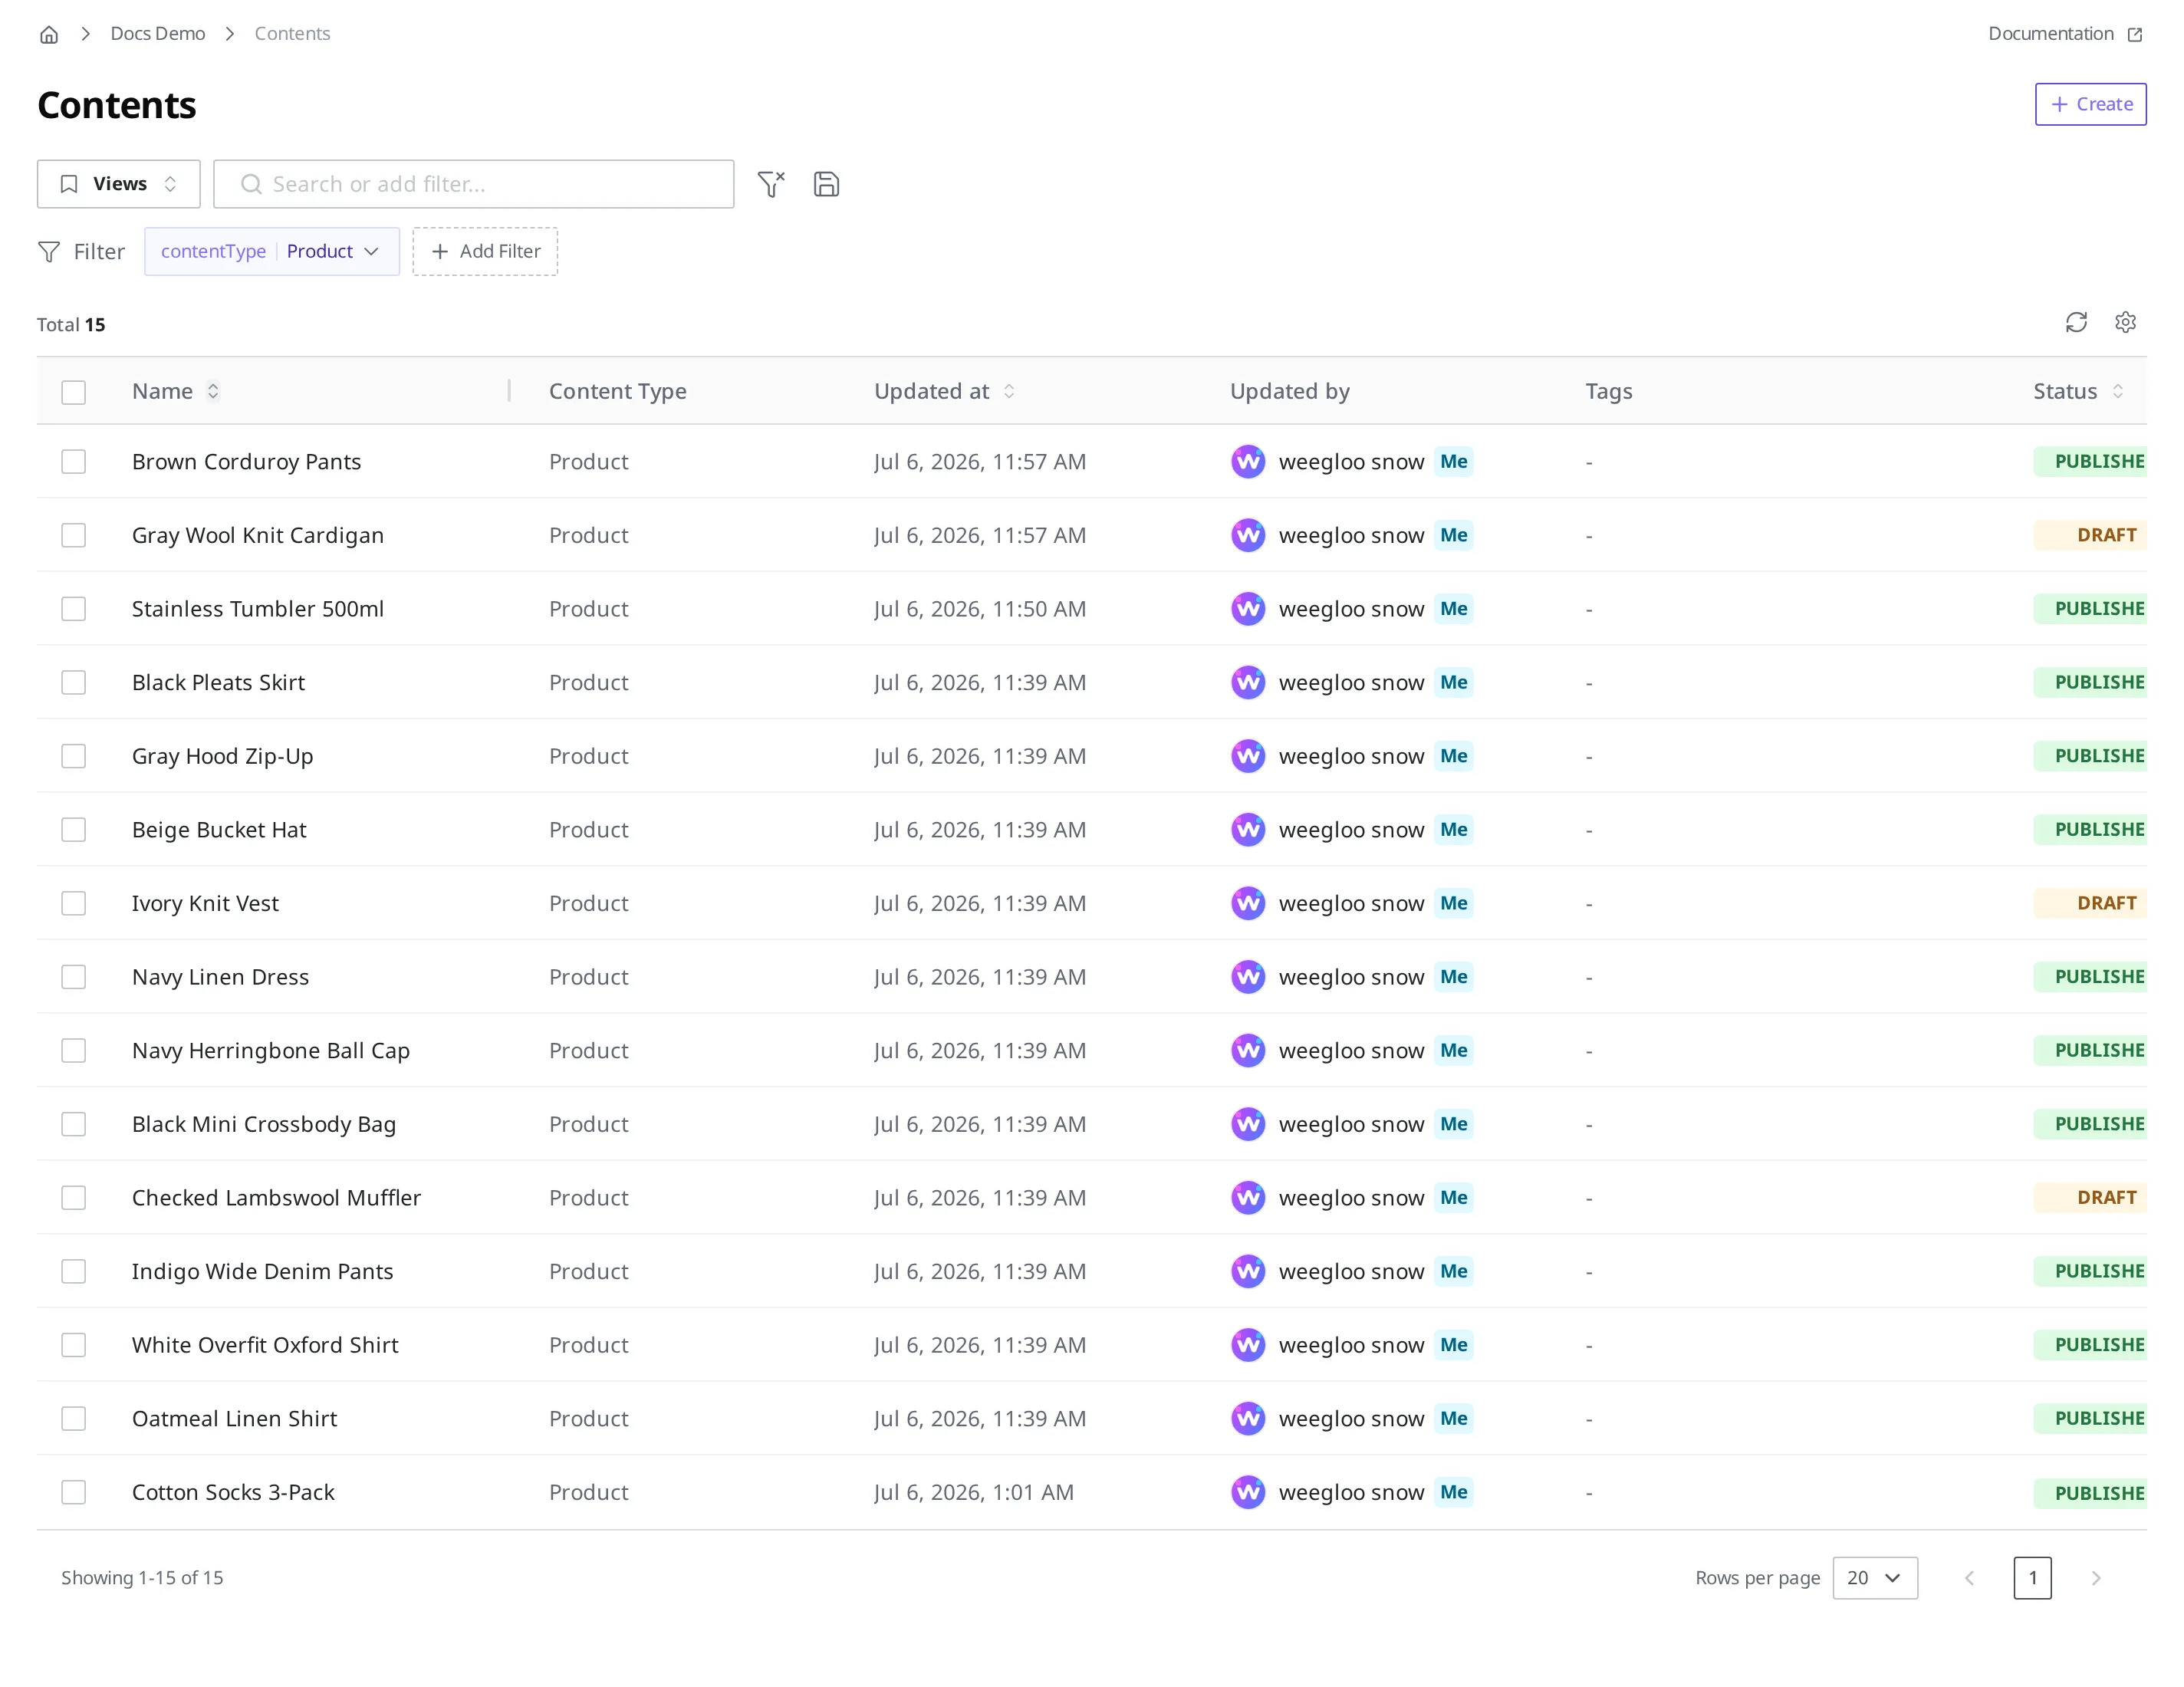Screen dimensions: 2184x1687
Task: Click into Search or add filter field
Action: pyautogui.click(x=474, y=184)
